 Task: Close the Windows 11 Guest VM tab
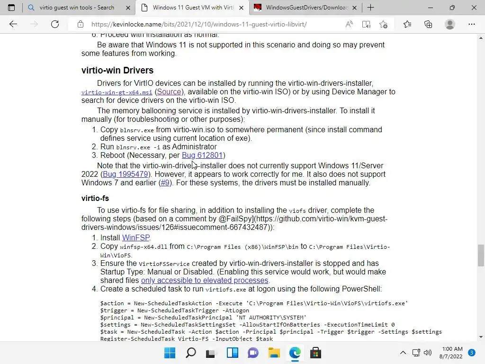click(241, 8)
